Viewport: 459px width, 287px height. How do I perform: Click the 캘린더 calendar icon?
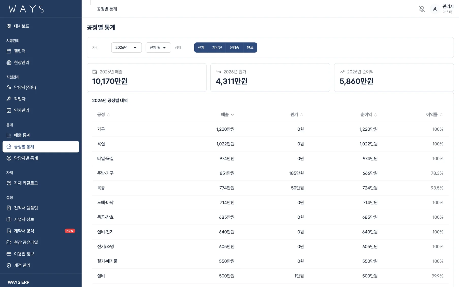pos(9,51)
